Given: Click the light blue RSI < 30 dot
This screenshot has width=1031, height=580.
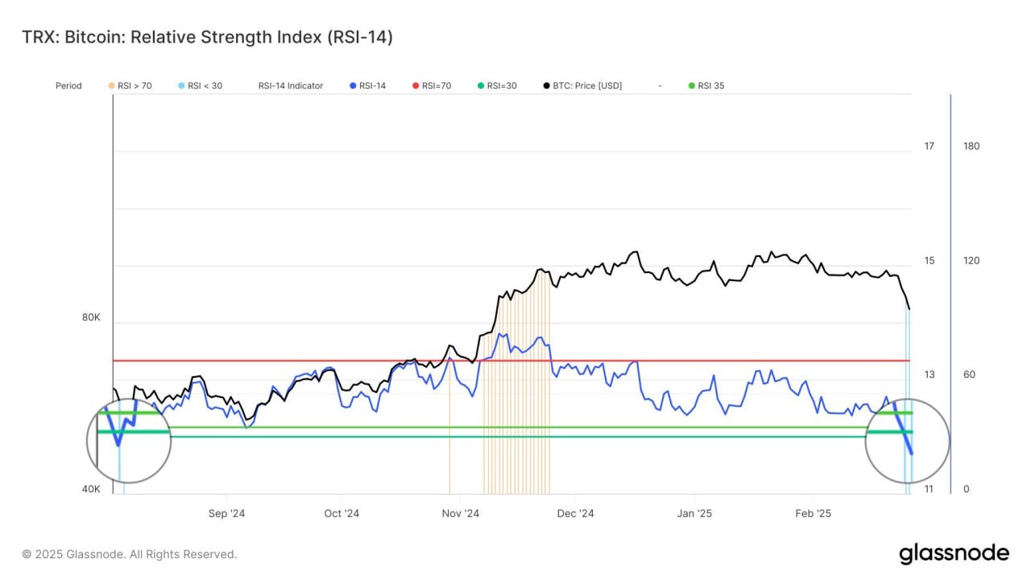Looking at the screenshot, I should click(182, 85).
